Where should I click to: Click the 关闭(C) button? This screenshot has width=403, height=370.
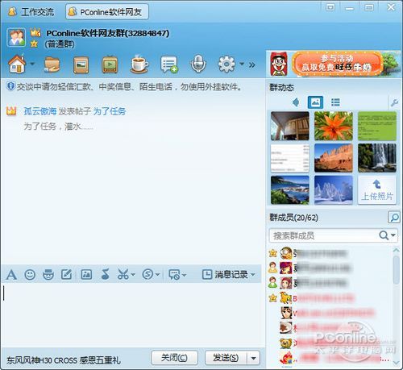174,358
